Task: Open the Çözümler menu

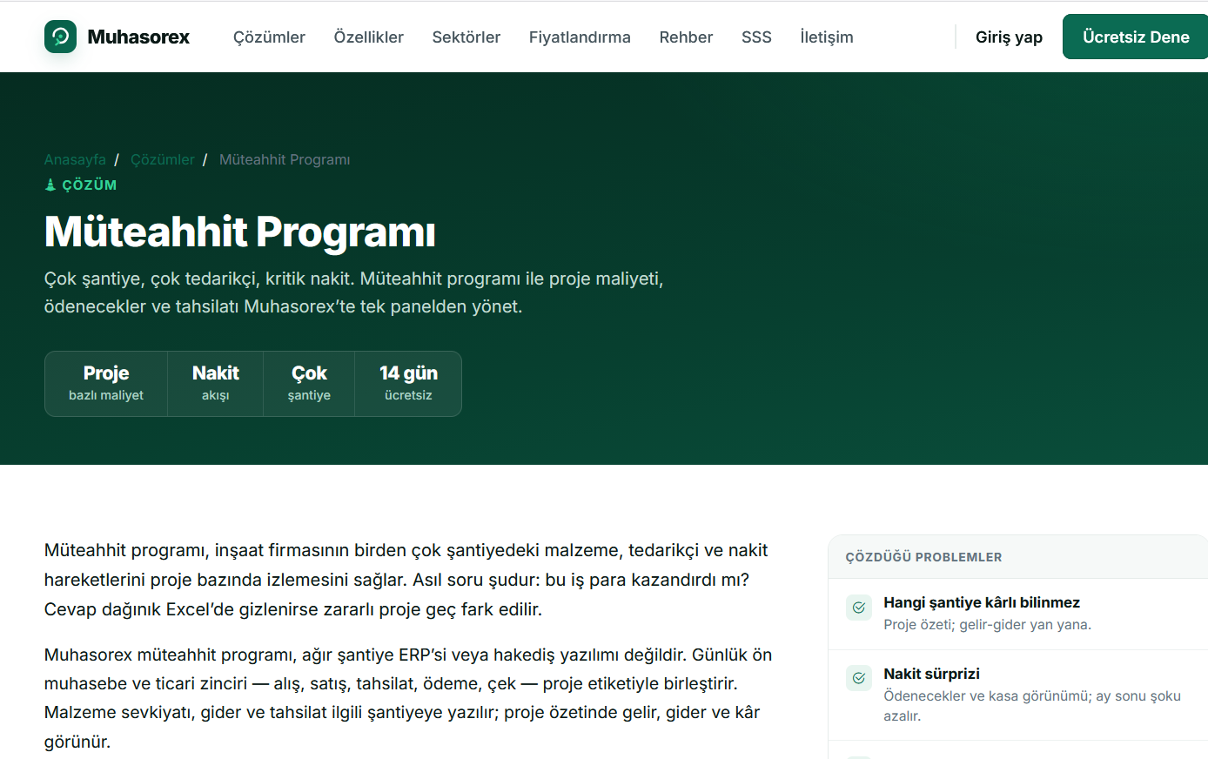Action: pos(269,37)
